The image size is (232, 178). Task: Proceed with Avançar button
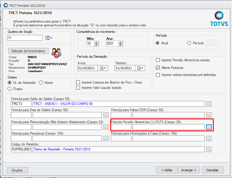point(189,170)
